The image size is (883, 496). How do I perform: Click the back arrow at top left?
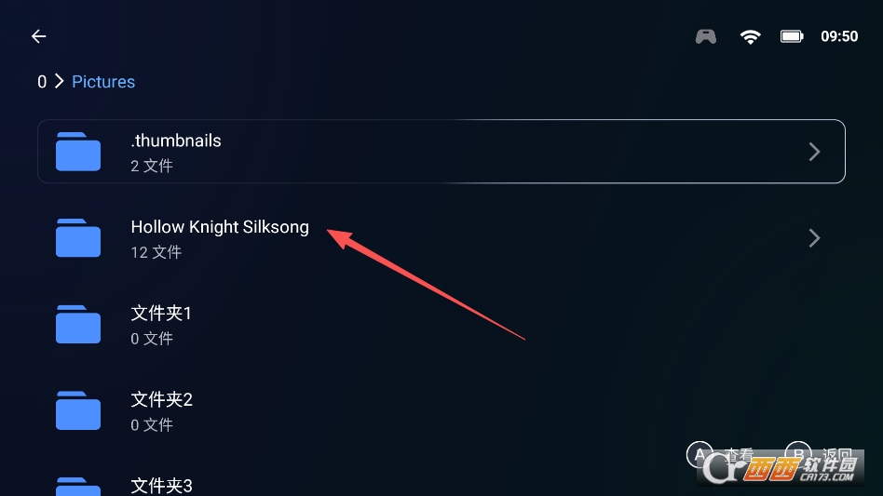tap(38, 36)
